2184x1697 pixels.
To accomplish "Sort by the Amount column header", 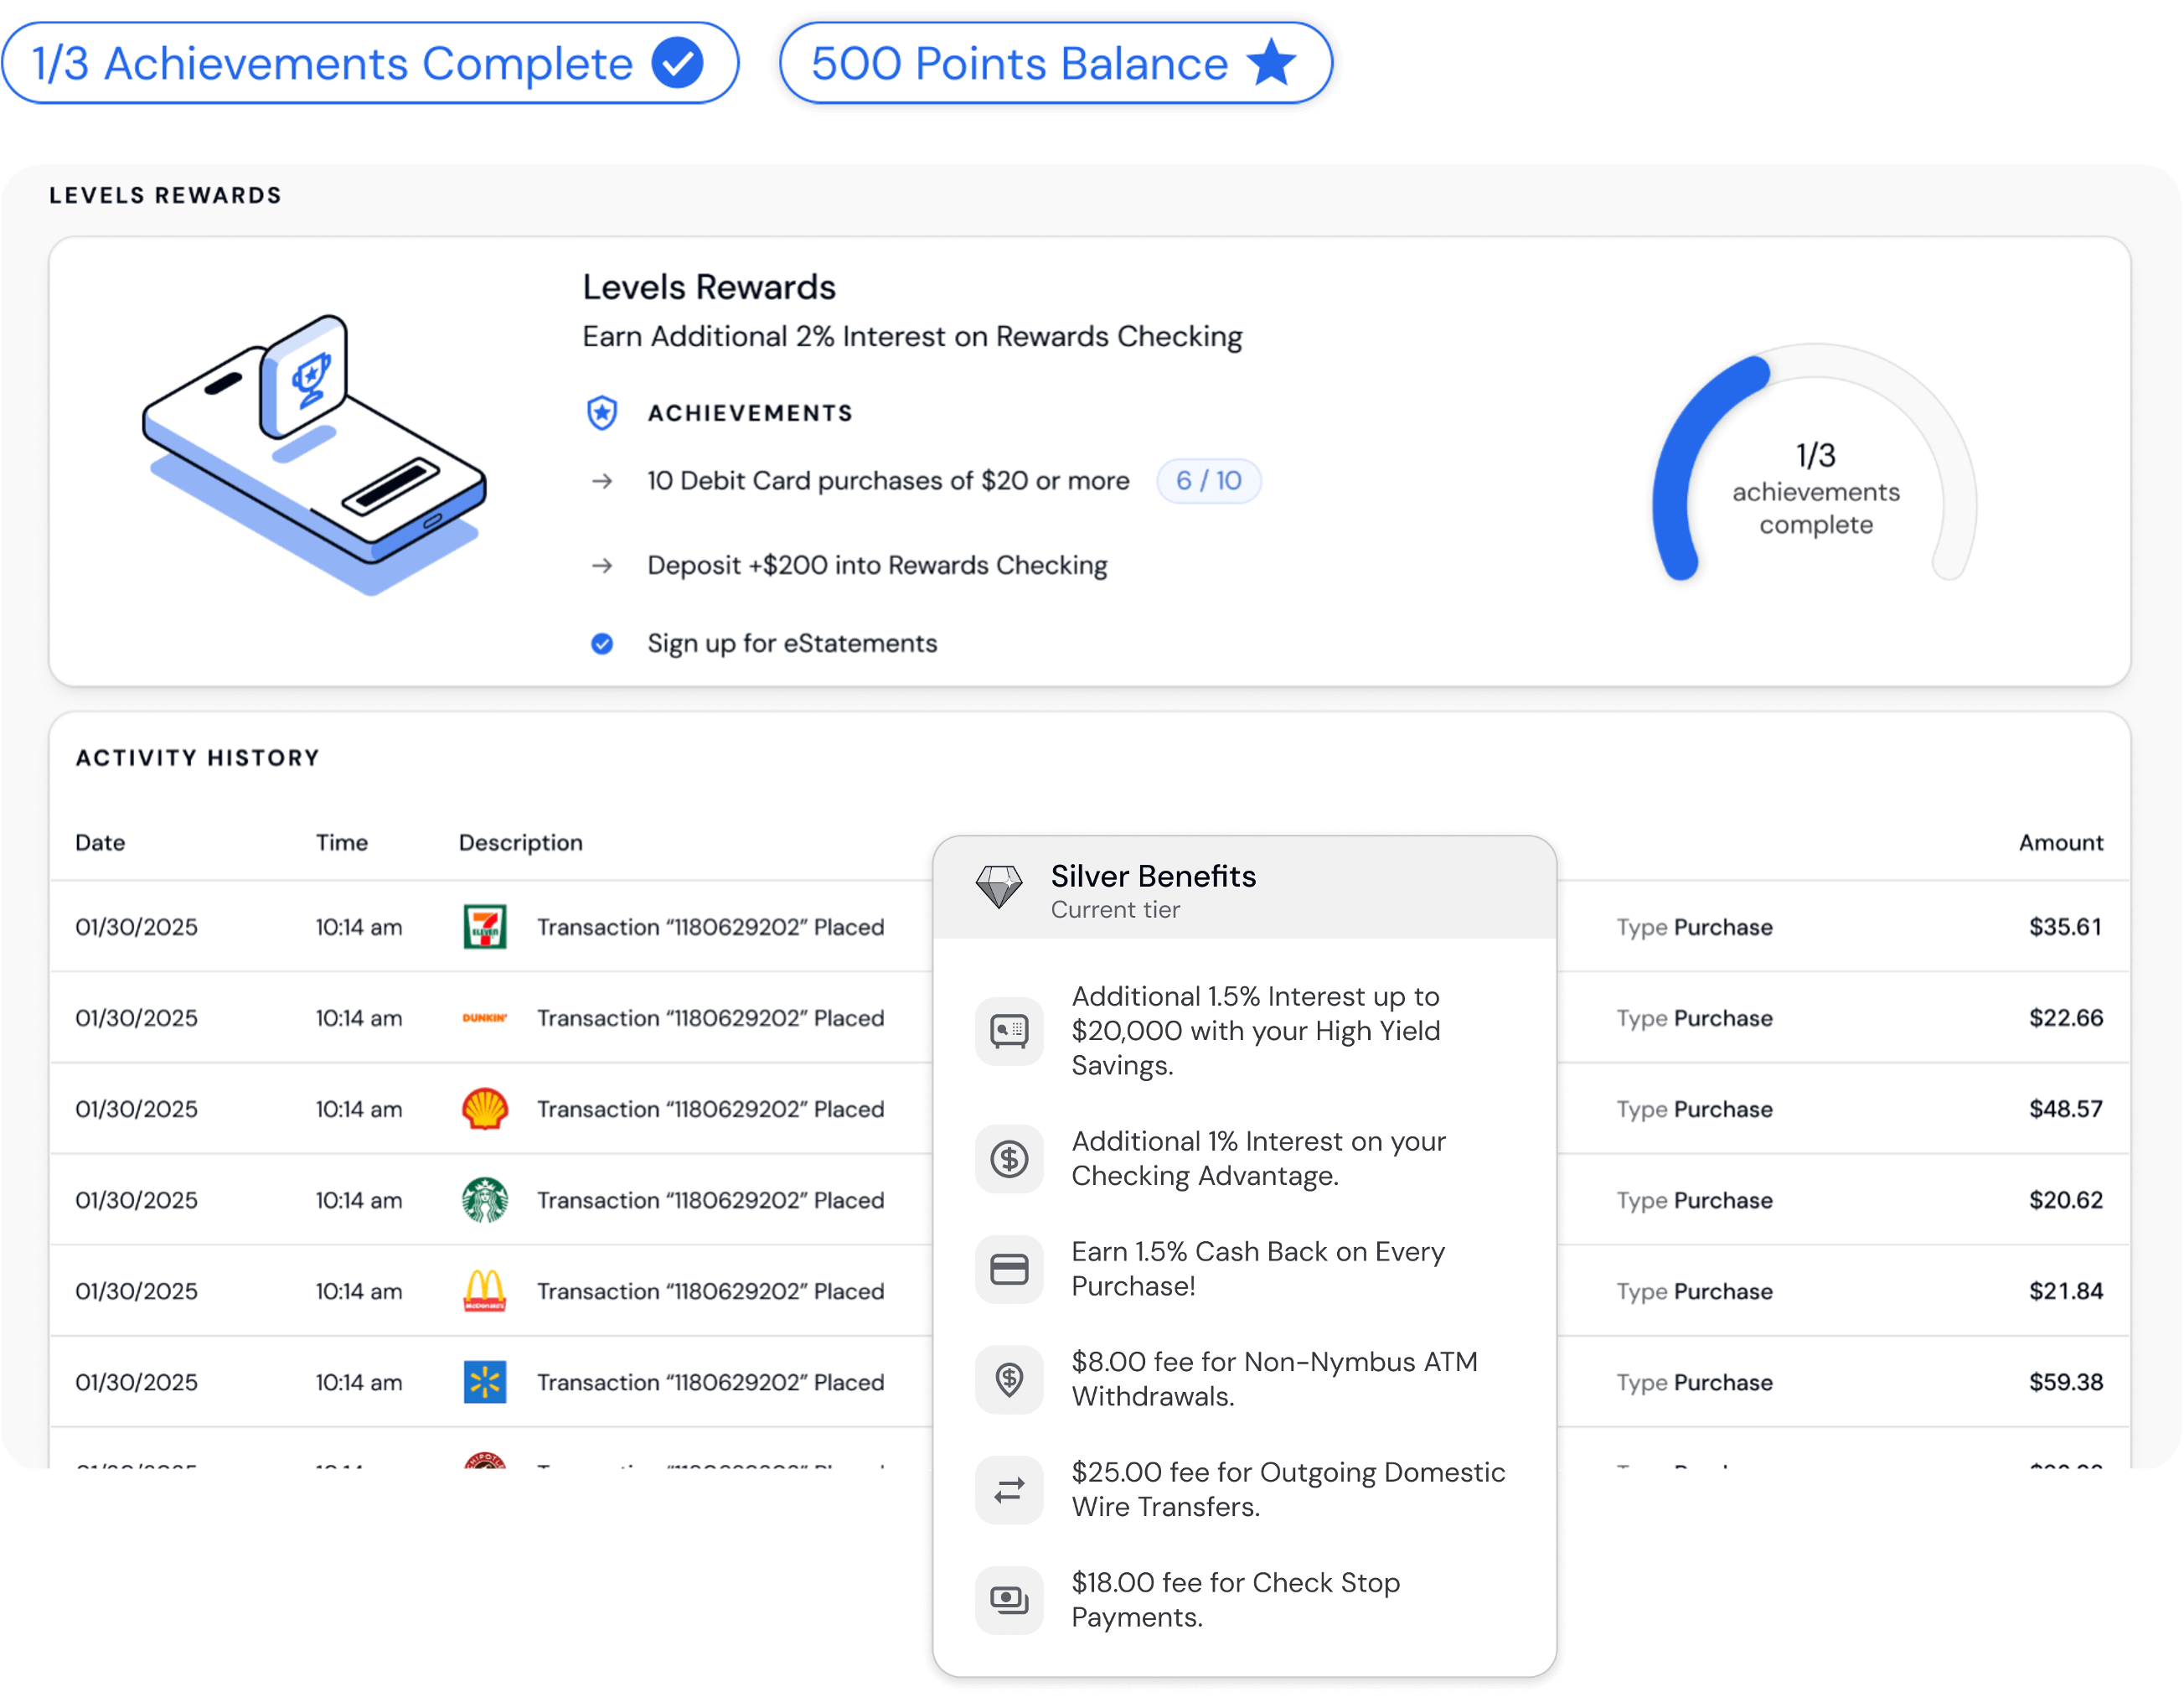I will [2060, 842].
